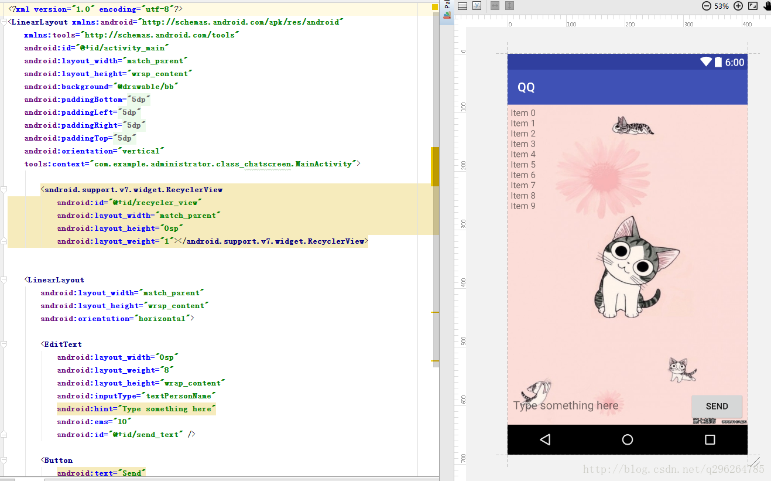This screenshot has height=481, width=771.
Task: Click the QQ title in the preview app bar
Action: [526, 87]
